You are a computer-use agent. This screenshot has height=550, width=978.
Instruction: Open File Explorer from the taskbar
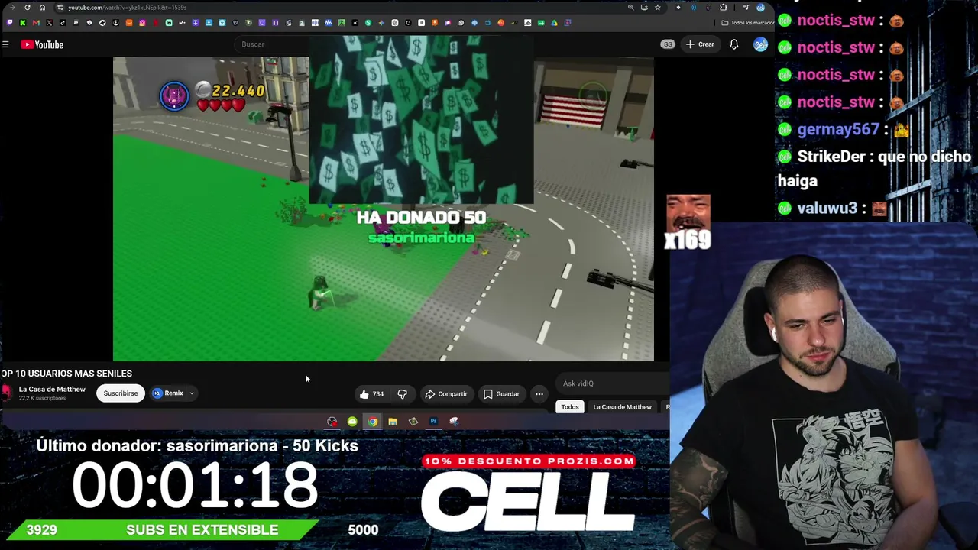[393, 422]
